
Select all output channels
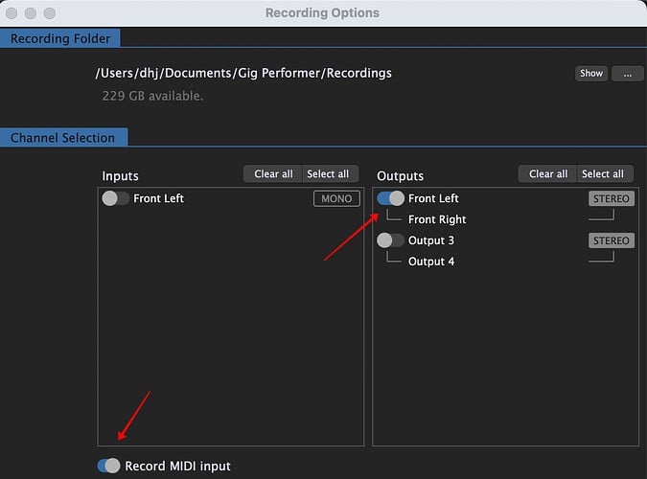[x=603, y=173]
